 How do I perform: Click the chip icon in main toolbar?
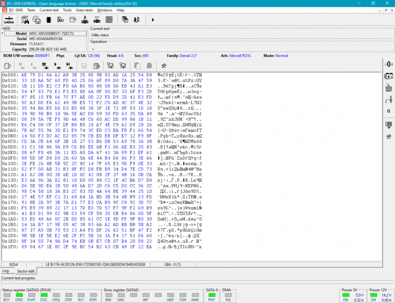49,20
